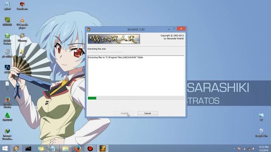Open Sticky Notes from the taskbar
The height and width of the screenshot is (152, 271).
(41, 148)
